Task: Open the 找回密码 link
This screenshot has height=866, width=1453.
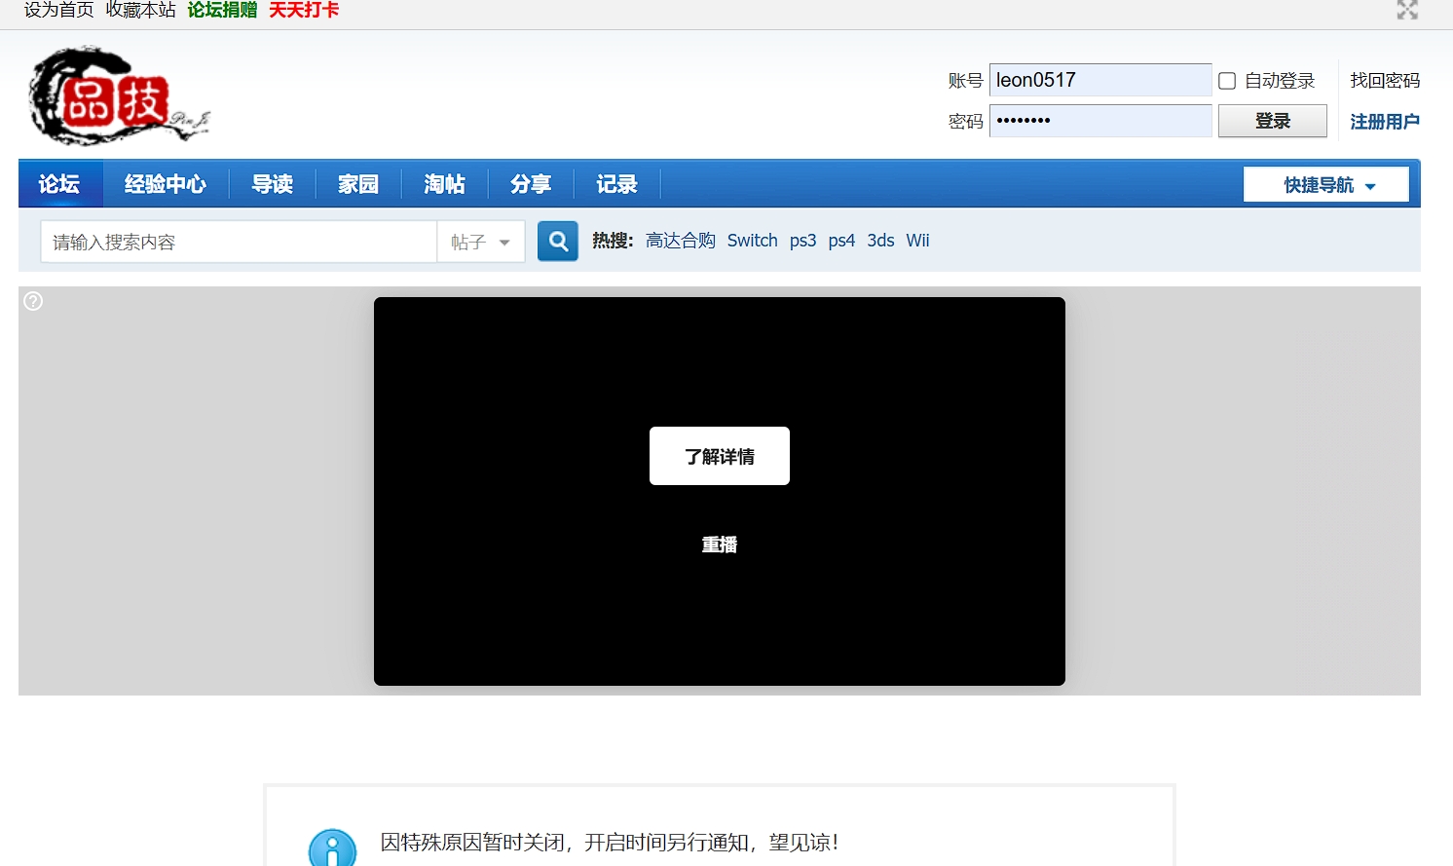Action: [x=1384, y=81]
